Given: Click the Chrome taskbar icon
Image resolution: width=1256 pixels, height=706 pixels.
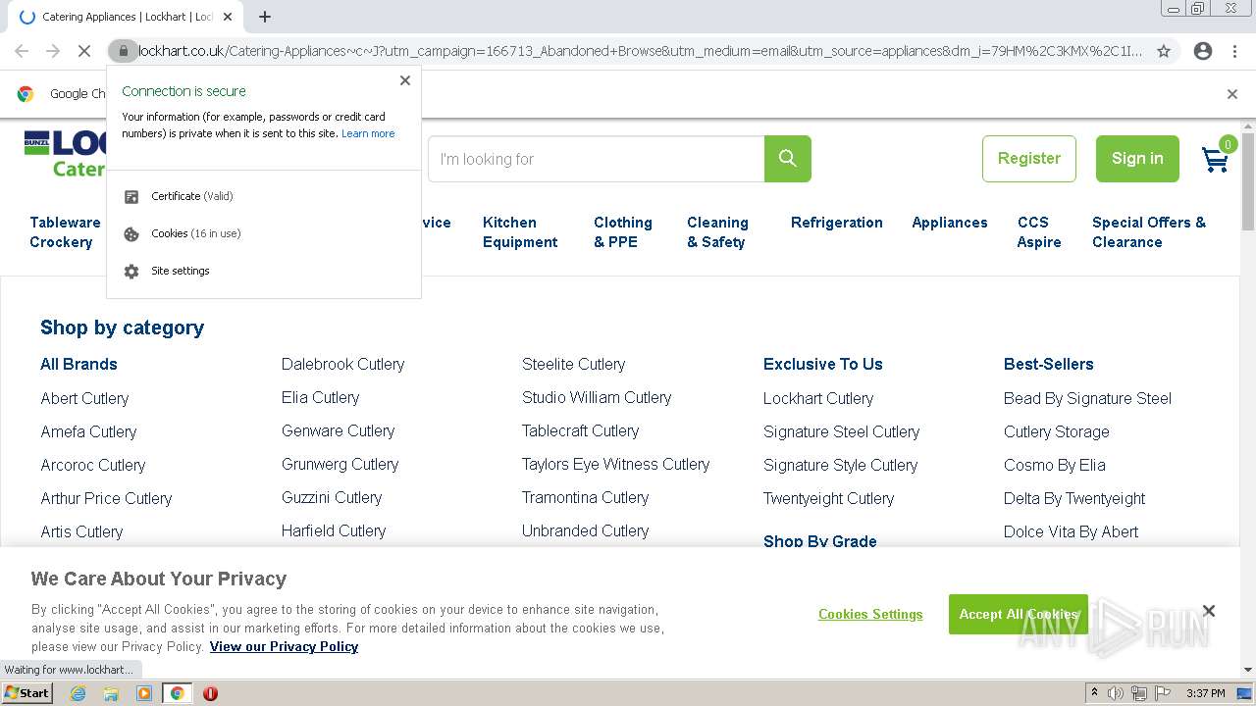Looking at the screenshot, I should click(x=178, y=693).
